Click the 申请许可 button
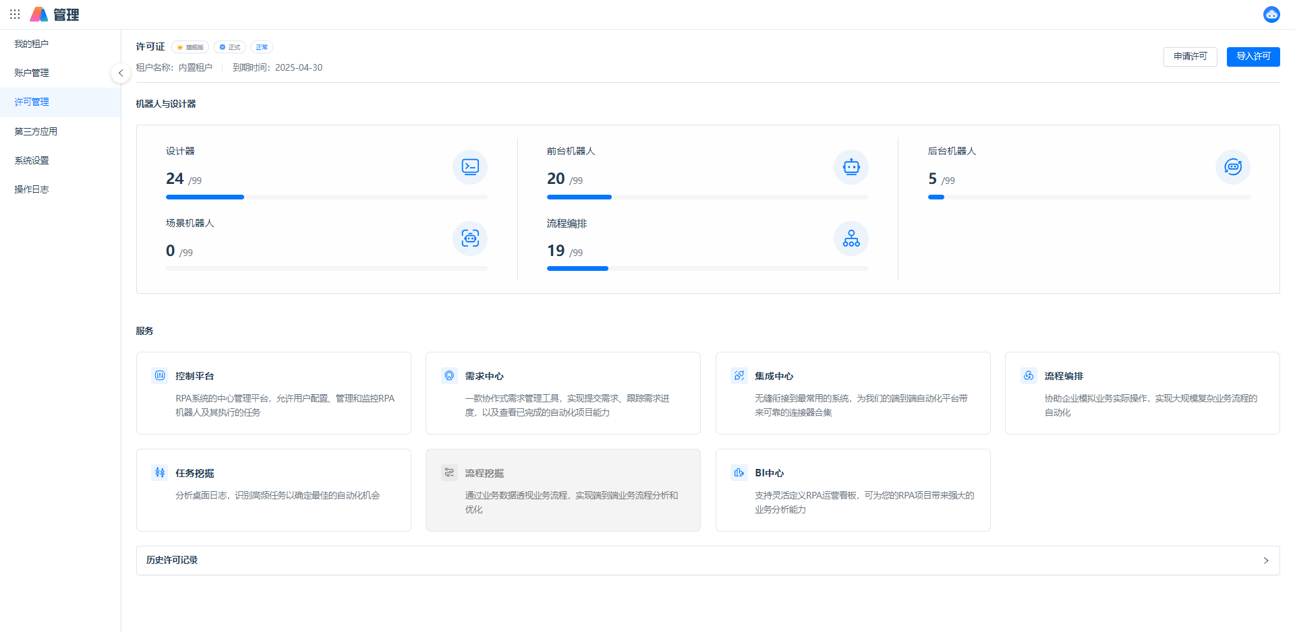 [x=1190, y=57]
